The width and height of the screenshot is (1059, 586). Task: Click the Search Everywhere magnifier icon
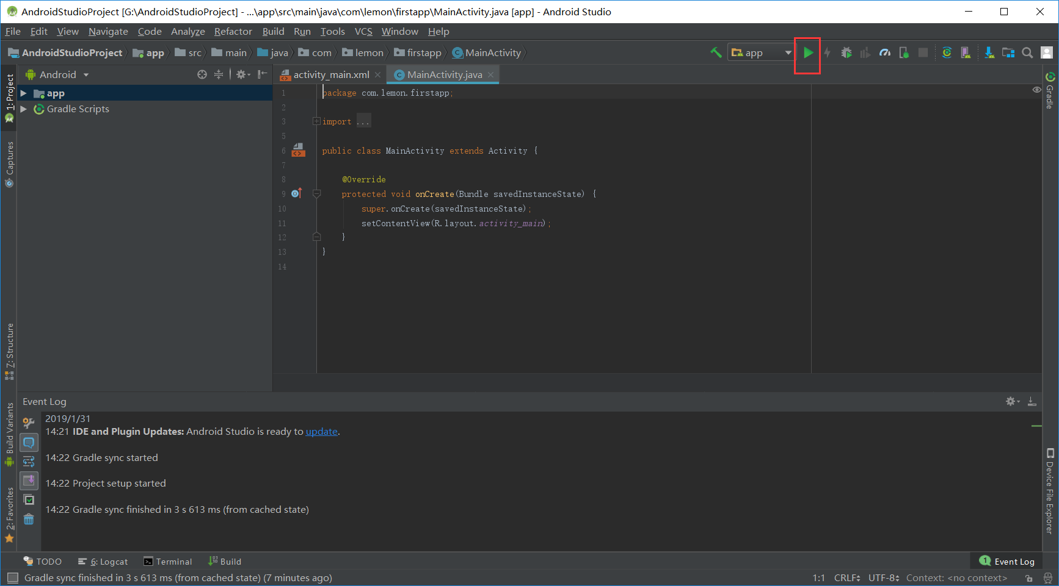coord(1027,53)
